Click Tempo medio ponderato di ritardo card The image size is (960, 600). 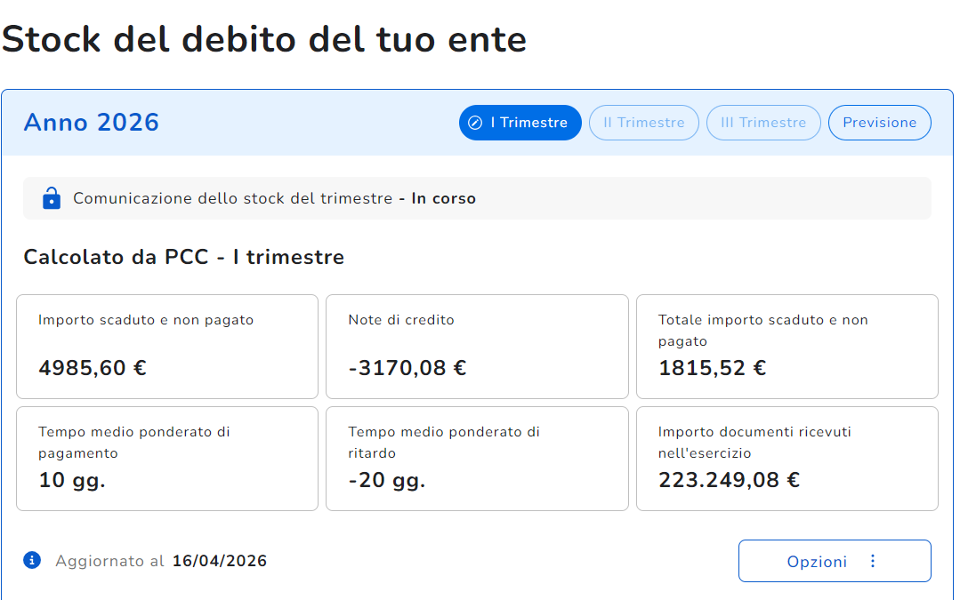pos(477,459)
